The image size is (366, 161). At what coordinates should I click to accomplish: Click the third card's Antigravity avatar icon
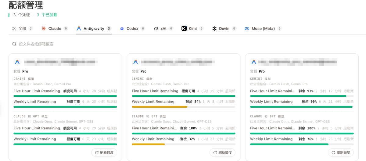pyautogui.click(x=254, y=62)
